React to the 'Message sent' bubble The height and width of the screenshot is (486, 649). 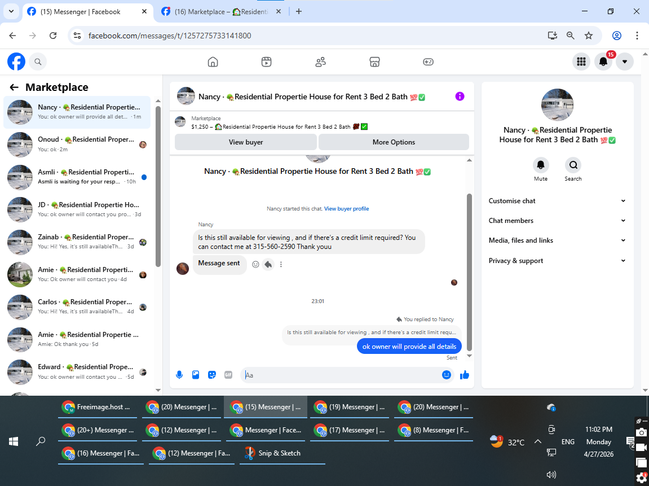click(x=256, y=264)
